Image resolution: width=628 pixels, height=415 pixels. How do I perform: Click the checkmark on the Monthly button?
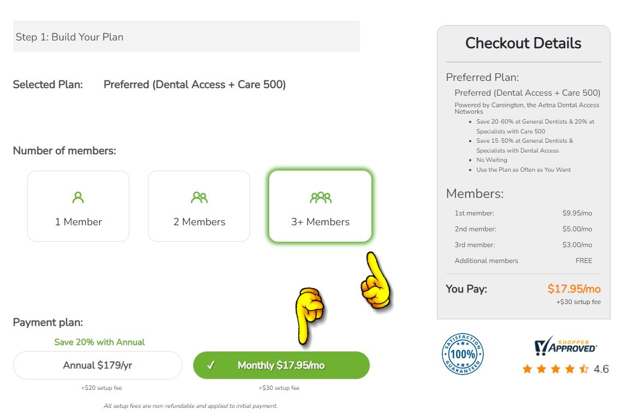211,366
